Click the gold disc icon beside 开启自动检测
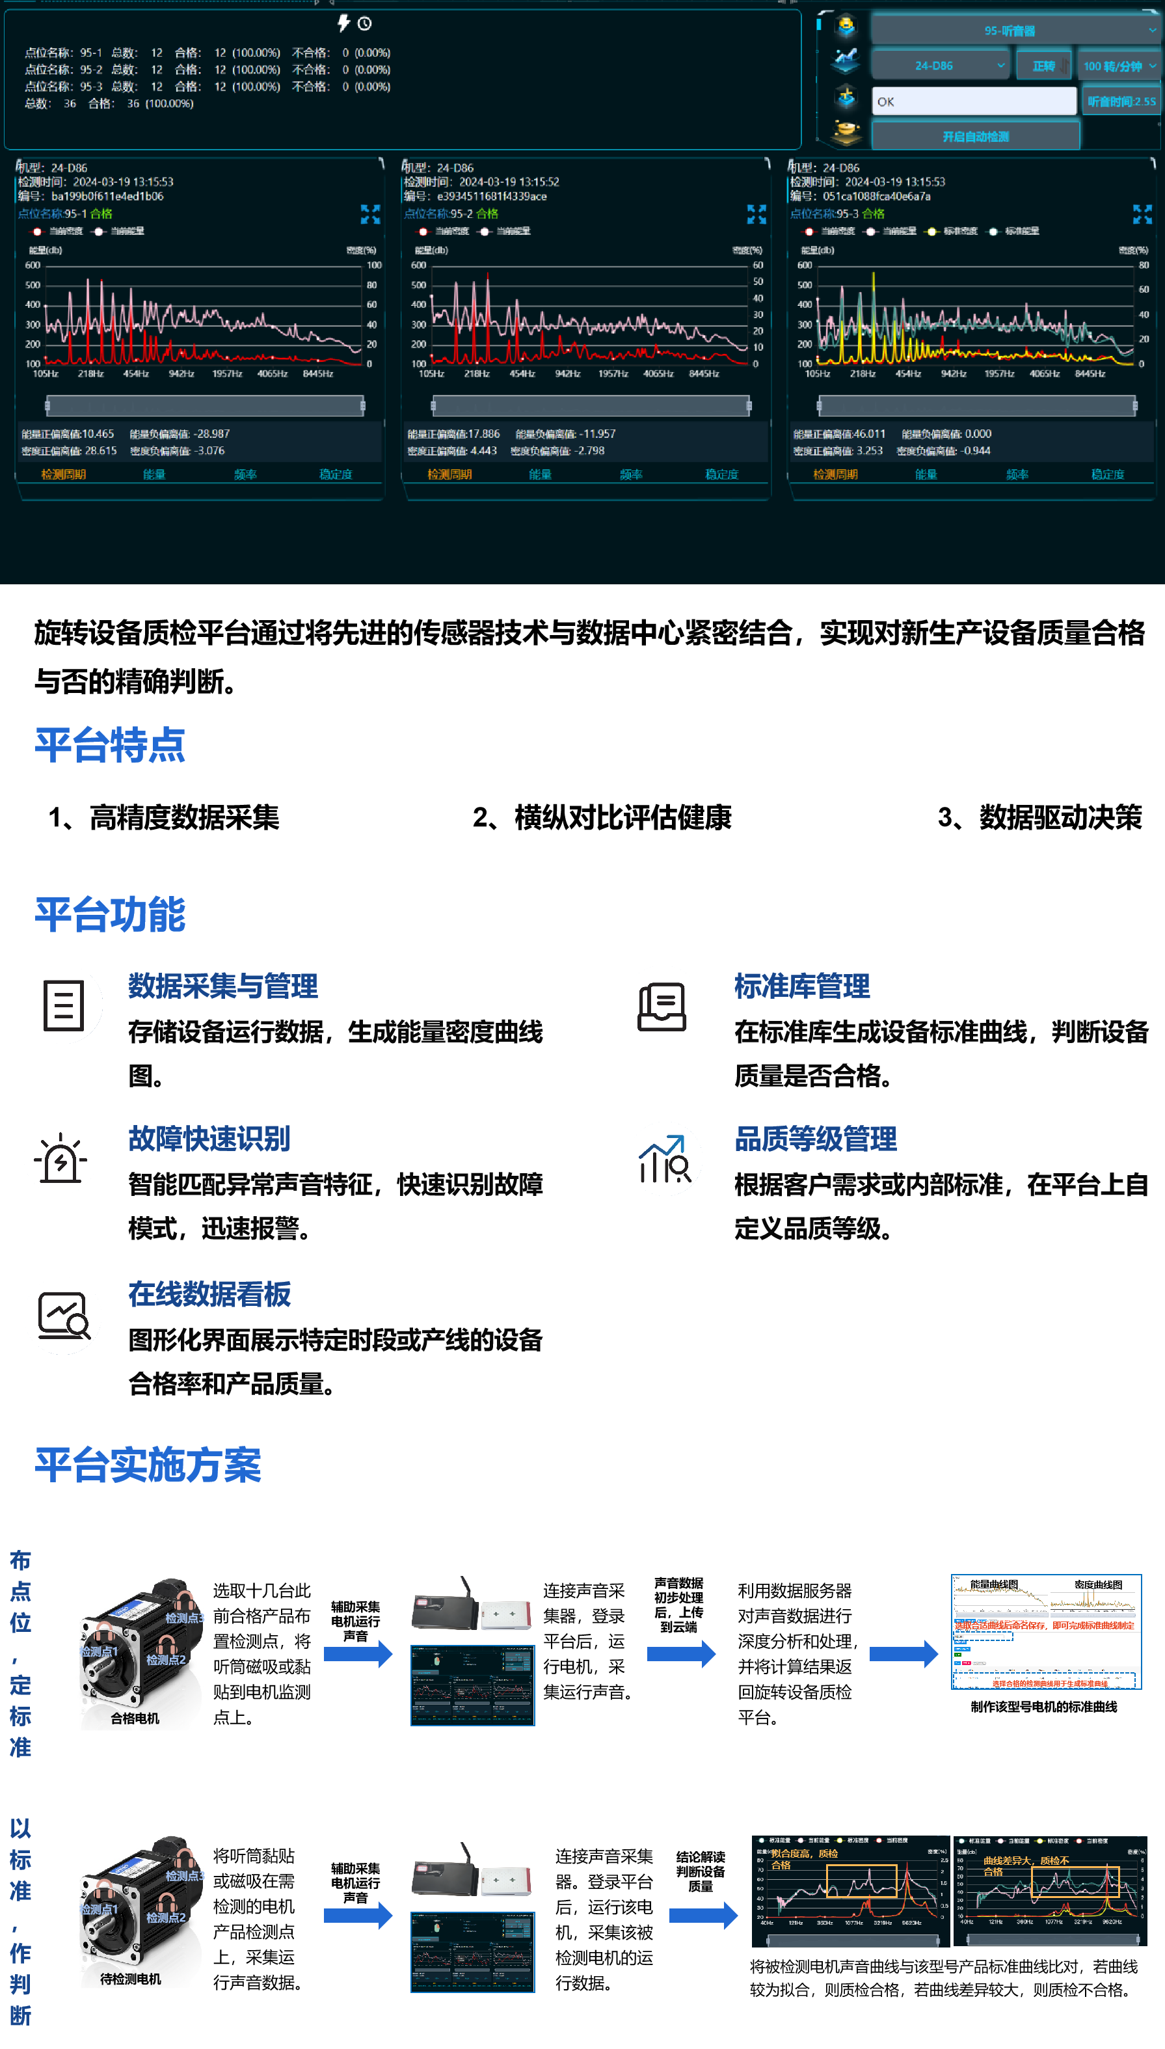Image resolution: width=1165 pixels, height=2049 pixels. pos(846,131)
